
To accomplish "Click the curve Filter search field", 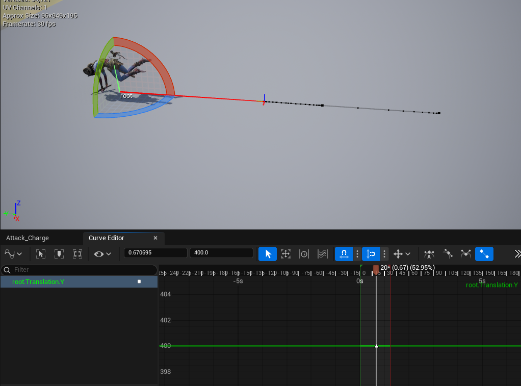I will click(79, 270).
